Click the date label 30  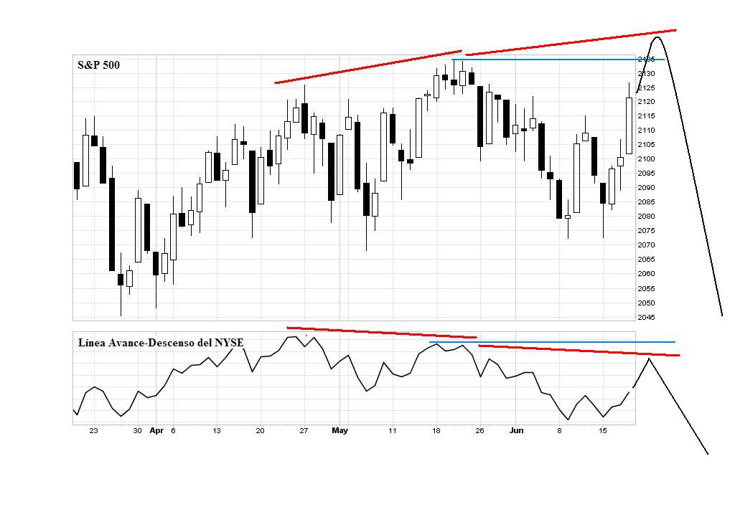(x=137, y=431)
